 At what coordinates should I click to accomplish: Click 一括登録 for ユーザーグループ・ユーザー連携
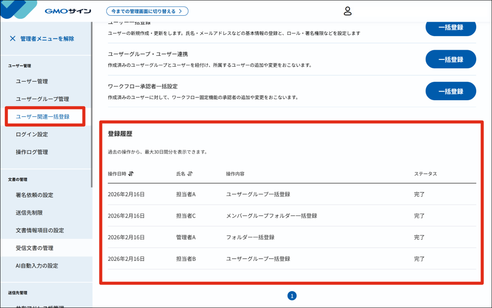pyautogui.click(x=451, y=60)
